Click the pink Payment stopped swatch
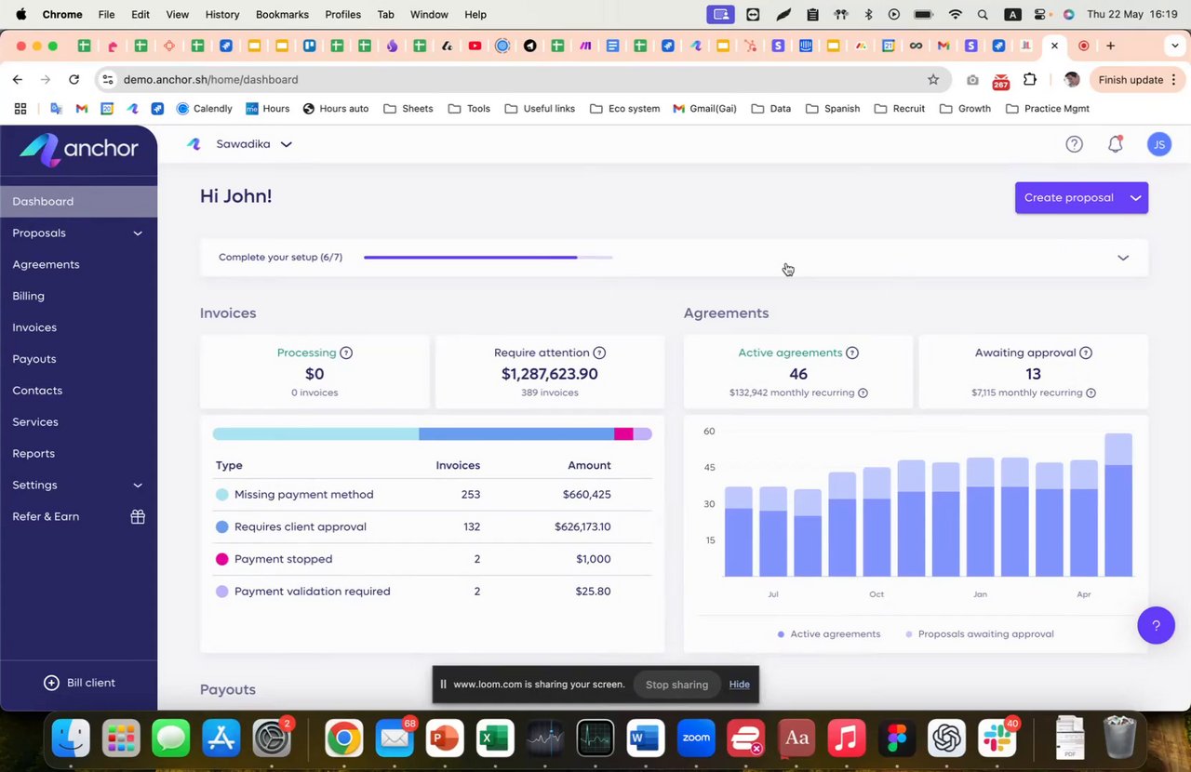This screenshot has width=1191, height=772. coord(221,559)
